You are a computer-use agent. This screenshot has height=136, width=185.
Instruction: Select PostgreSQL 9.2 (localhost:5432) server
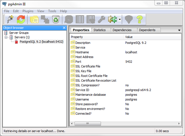pos(41,42)
